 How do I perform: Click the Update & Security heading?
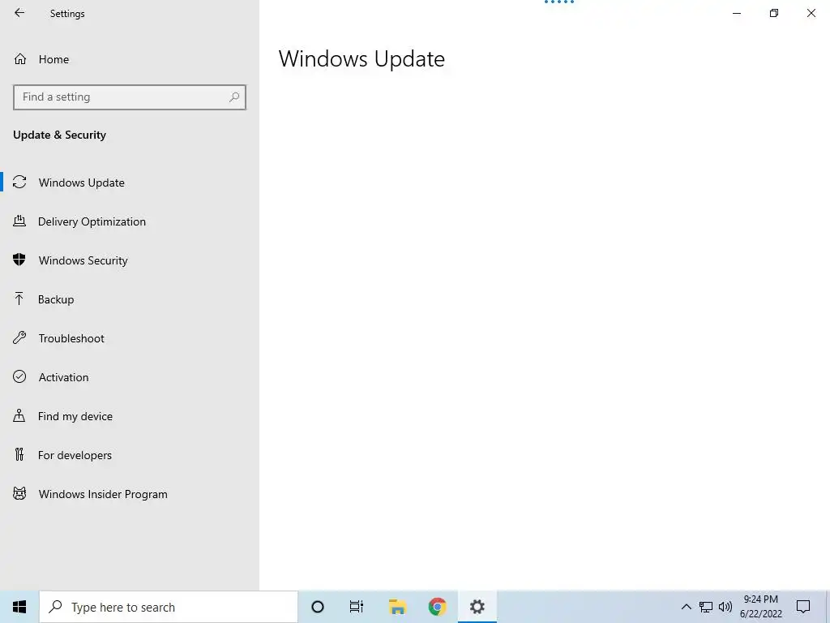[x=59, y=135]
